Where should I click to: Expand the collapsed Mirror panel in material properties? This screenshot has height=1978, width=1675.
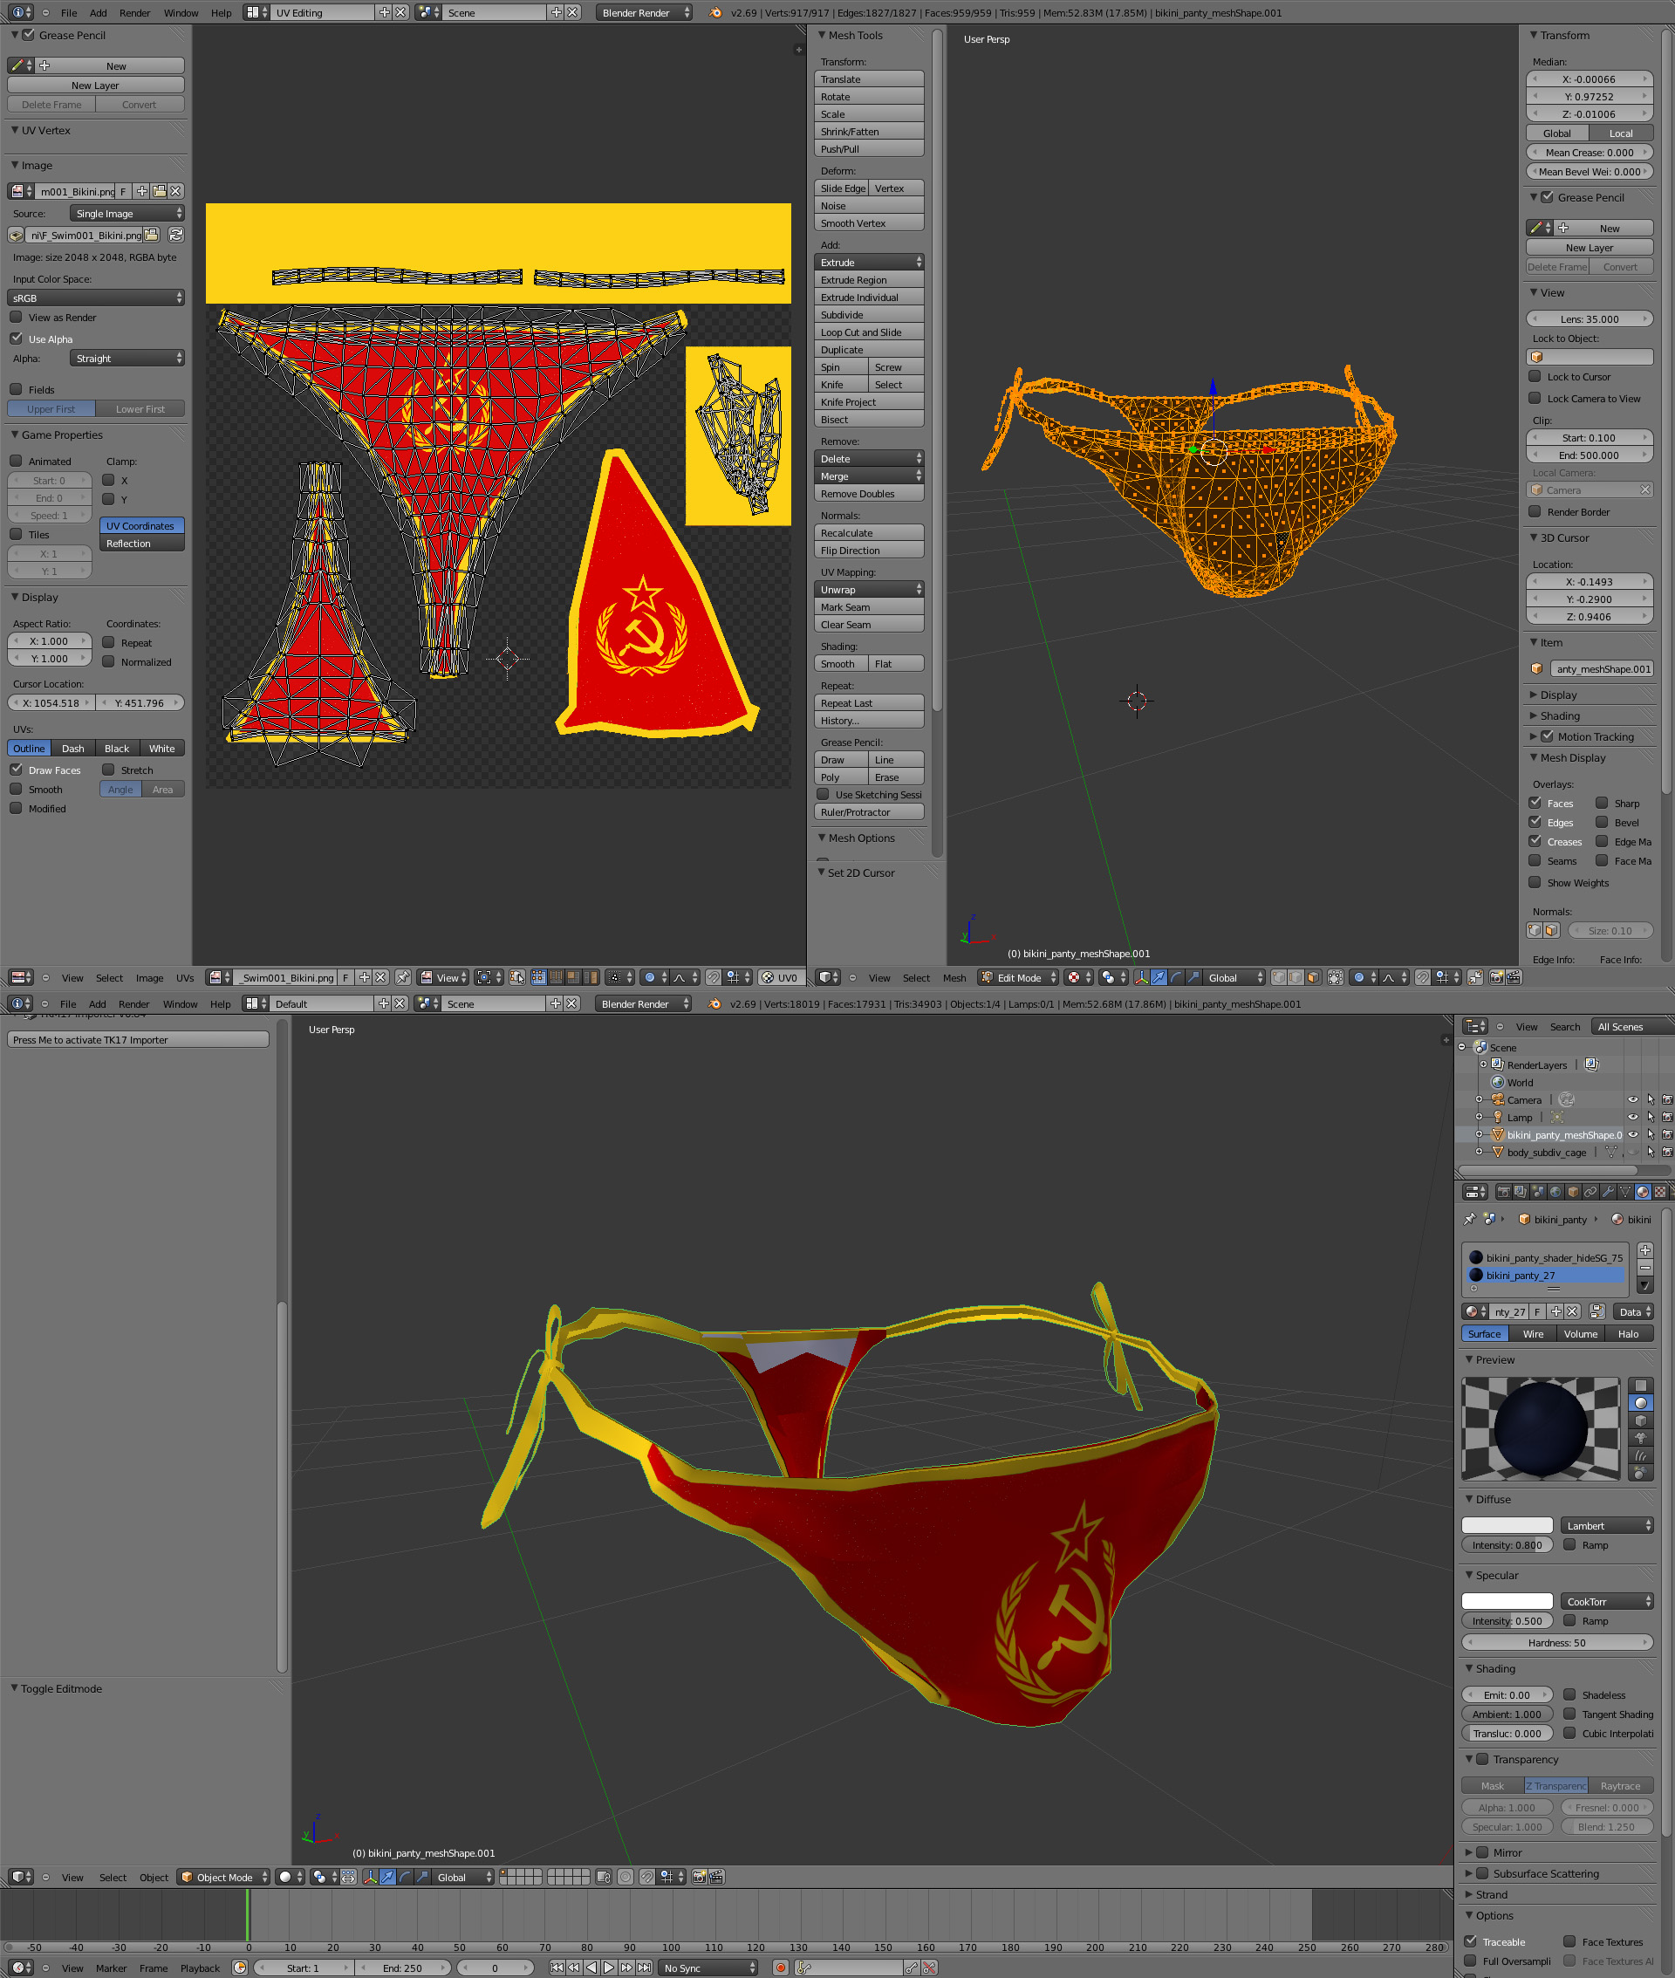pyautogui.click(x=1469, y=1851)
